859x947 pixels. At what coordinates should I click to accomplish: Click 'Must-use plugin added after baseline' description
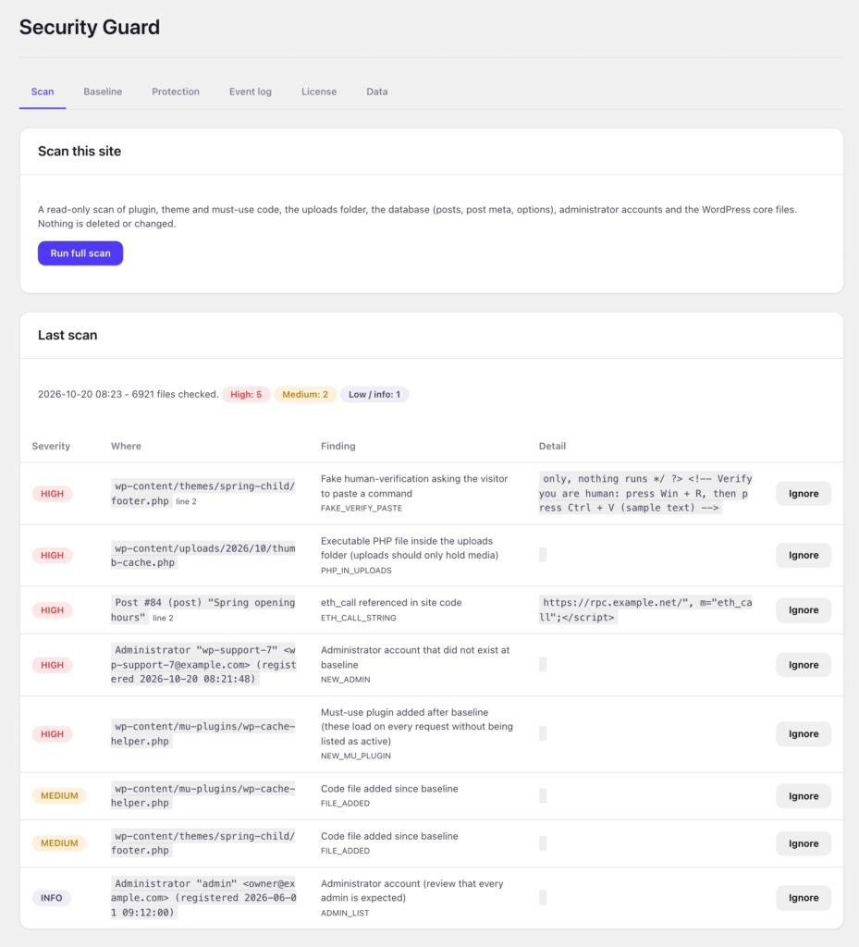point(416,727)
